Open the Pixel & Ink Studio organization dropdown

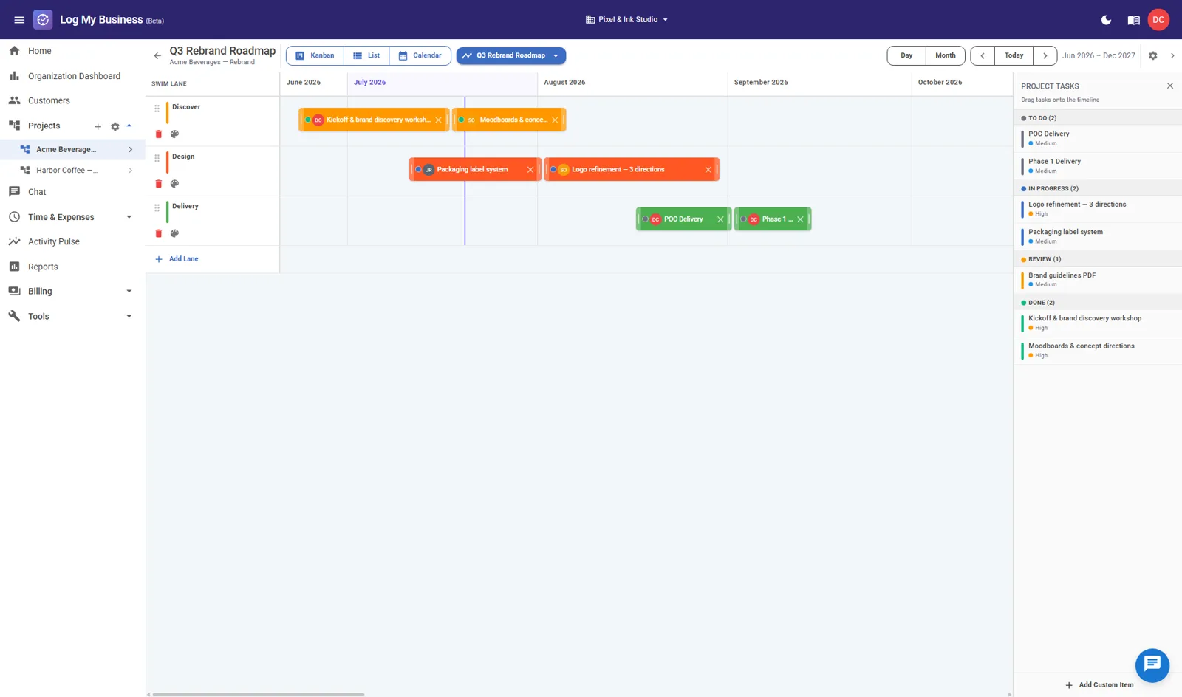coord(626,20)
